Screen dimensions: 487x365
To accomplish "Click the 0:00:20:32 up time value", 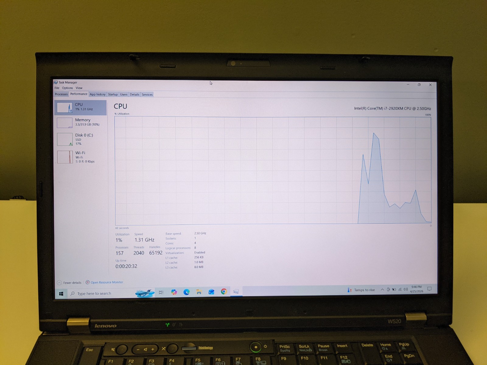I will tap(126, 266).
